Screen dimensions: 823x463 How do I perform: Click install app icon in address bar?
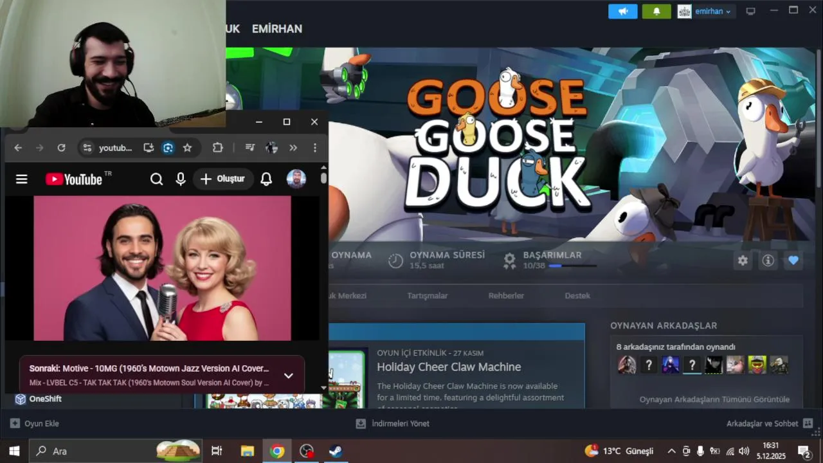tap(149, 148)
